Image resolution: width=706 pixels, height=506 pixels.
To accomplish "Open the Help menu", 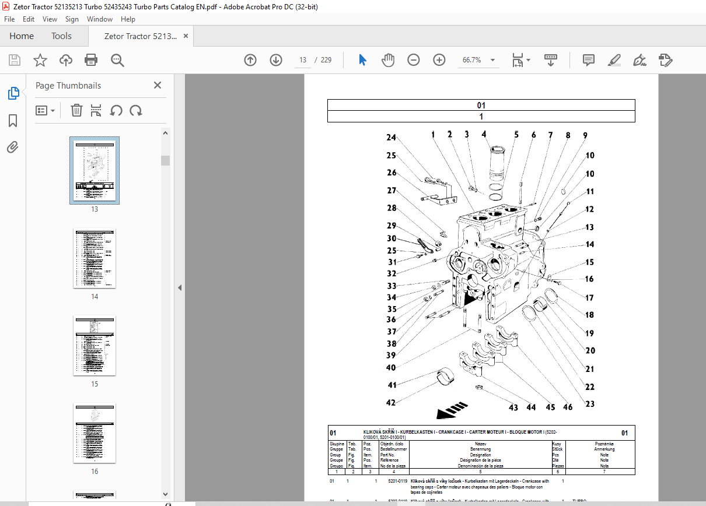I will [128, 19].
